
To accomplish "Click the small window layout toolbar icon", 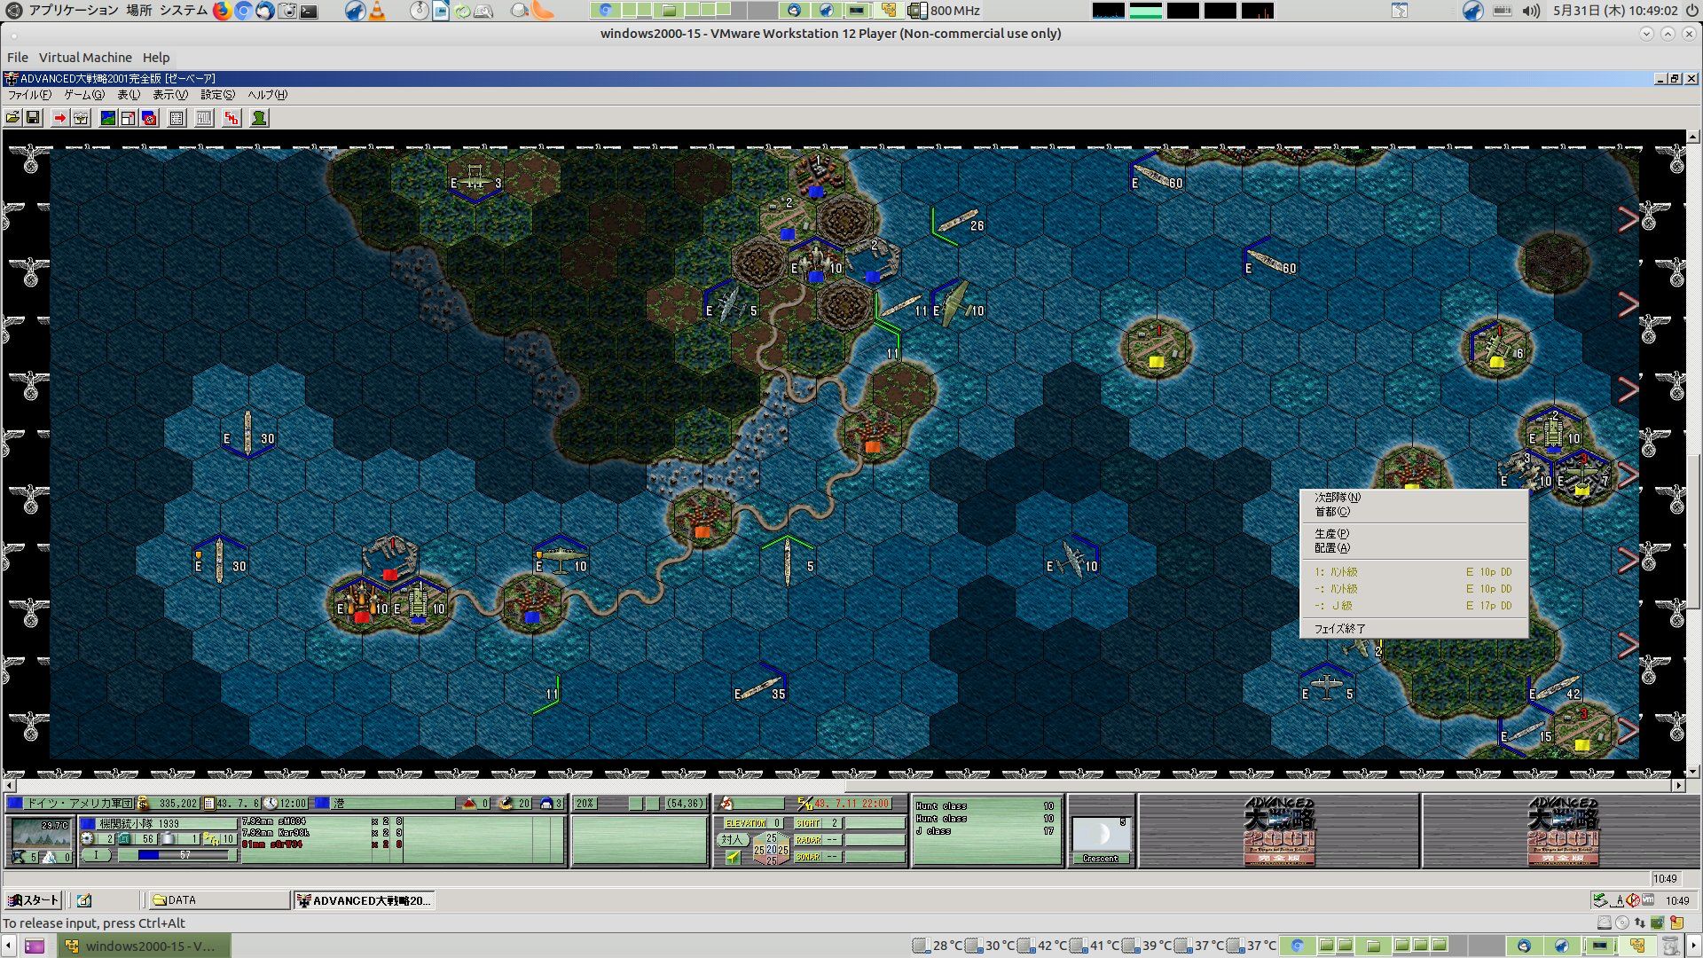I will click(x=128, y=118).
